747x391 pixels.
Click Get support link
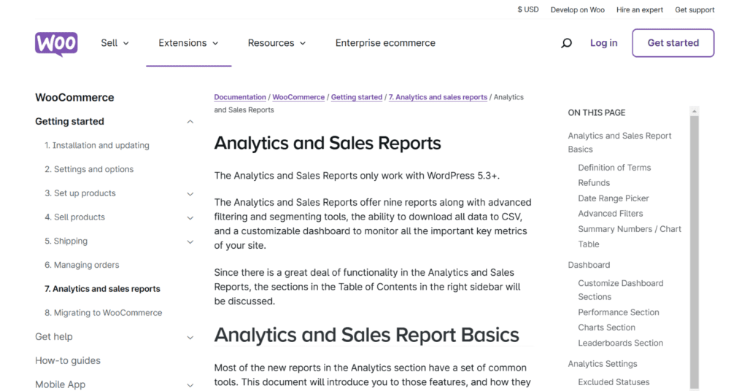(x=694, y=9)
